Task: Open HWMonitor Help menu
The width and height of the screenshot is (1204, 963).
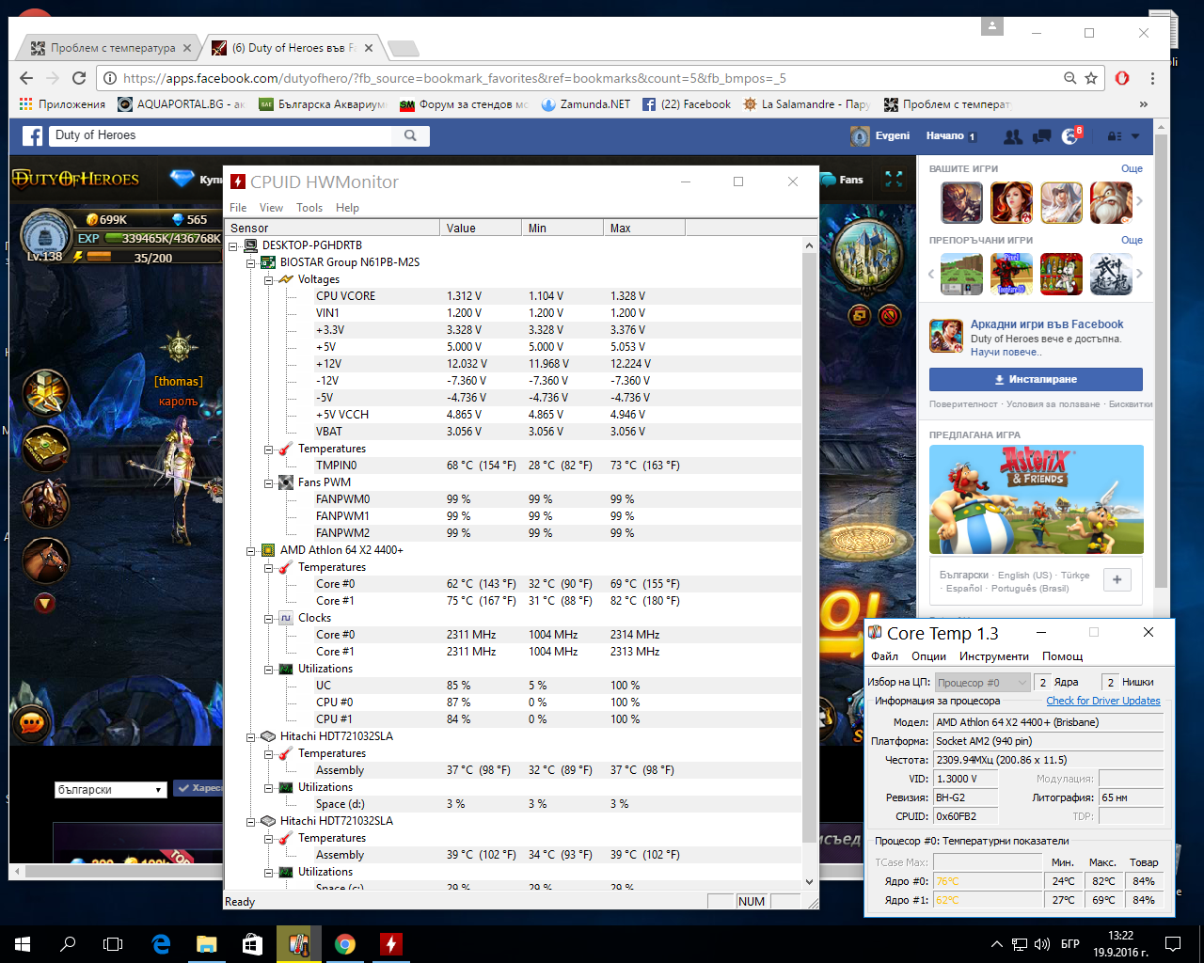Action: coord(347,208)
